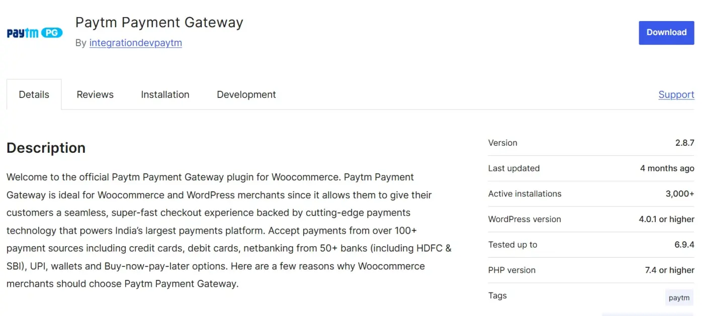
Task: Click the Download button
Action: [666, 32]
